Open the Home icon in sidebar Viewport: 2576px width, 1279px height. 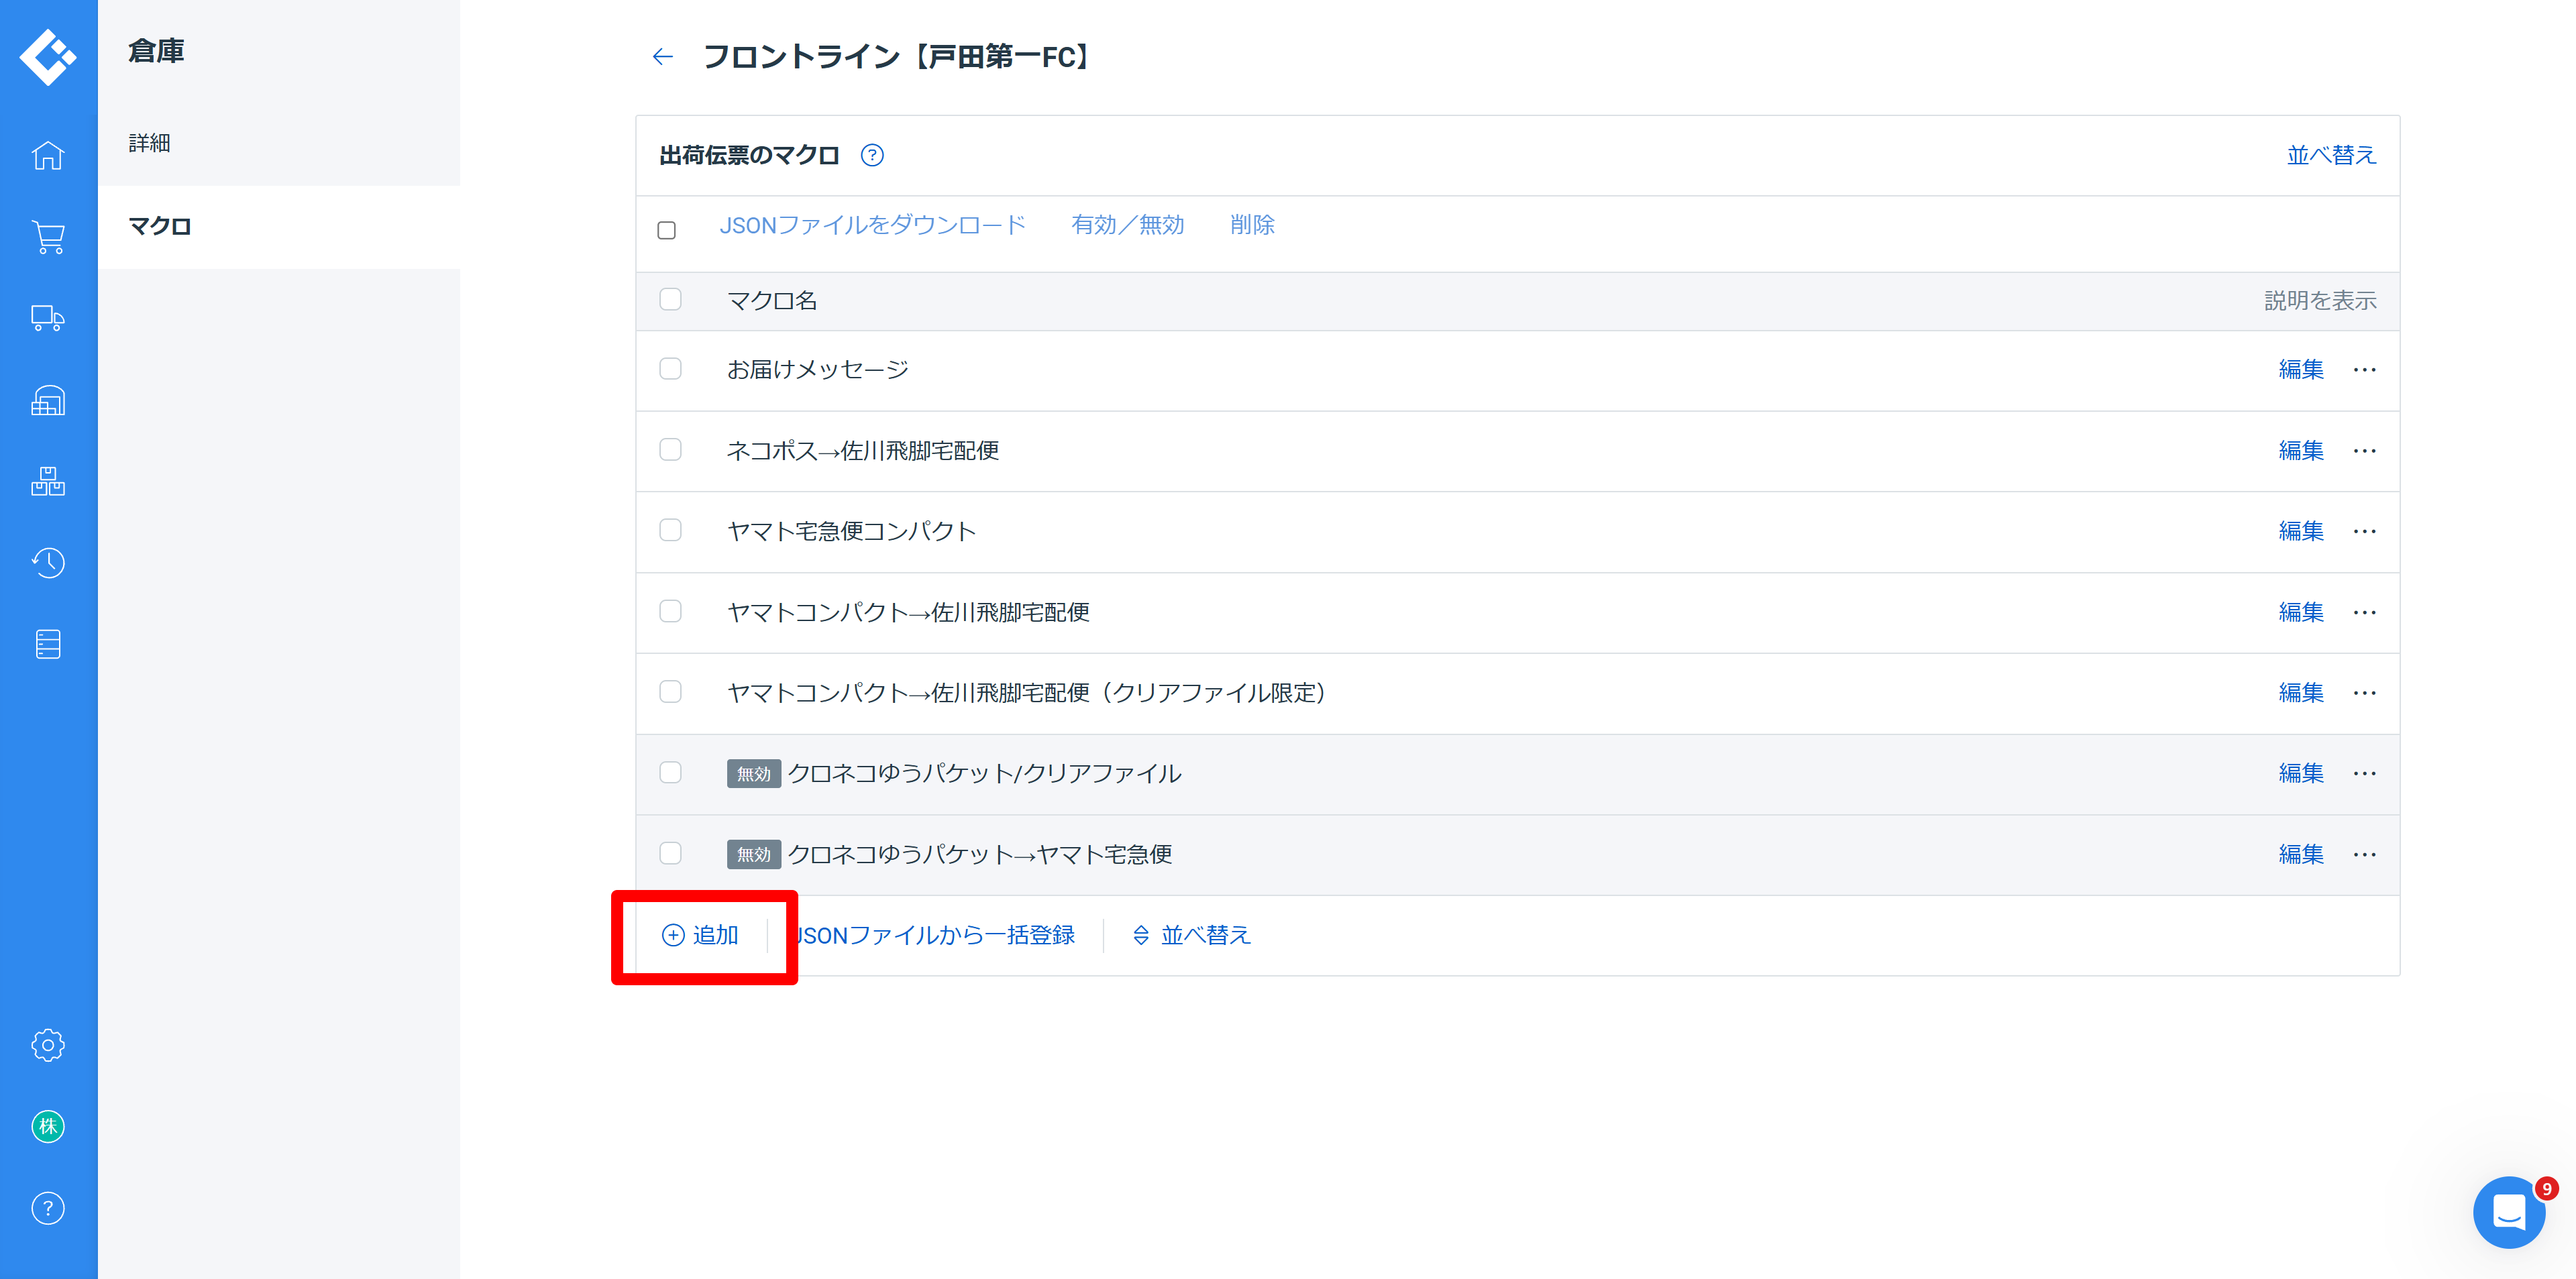click(x=48, y=156)
